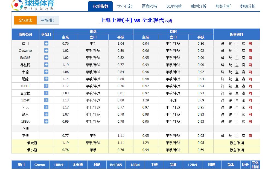Expand multi-handicap plus for 澳门 row

click(46, 43)
